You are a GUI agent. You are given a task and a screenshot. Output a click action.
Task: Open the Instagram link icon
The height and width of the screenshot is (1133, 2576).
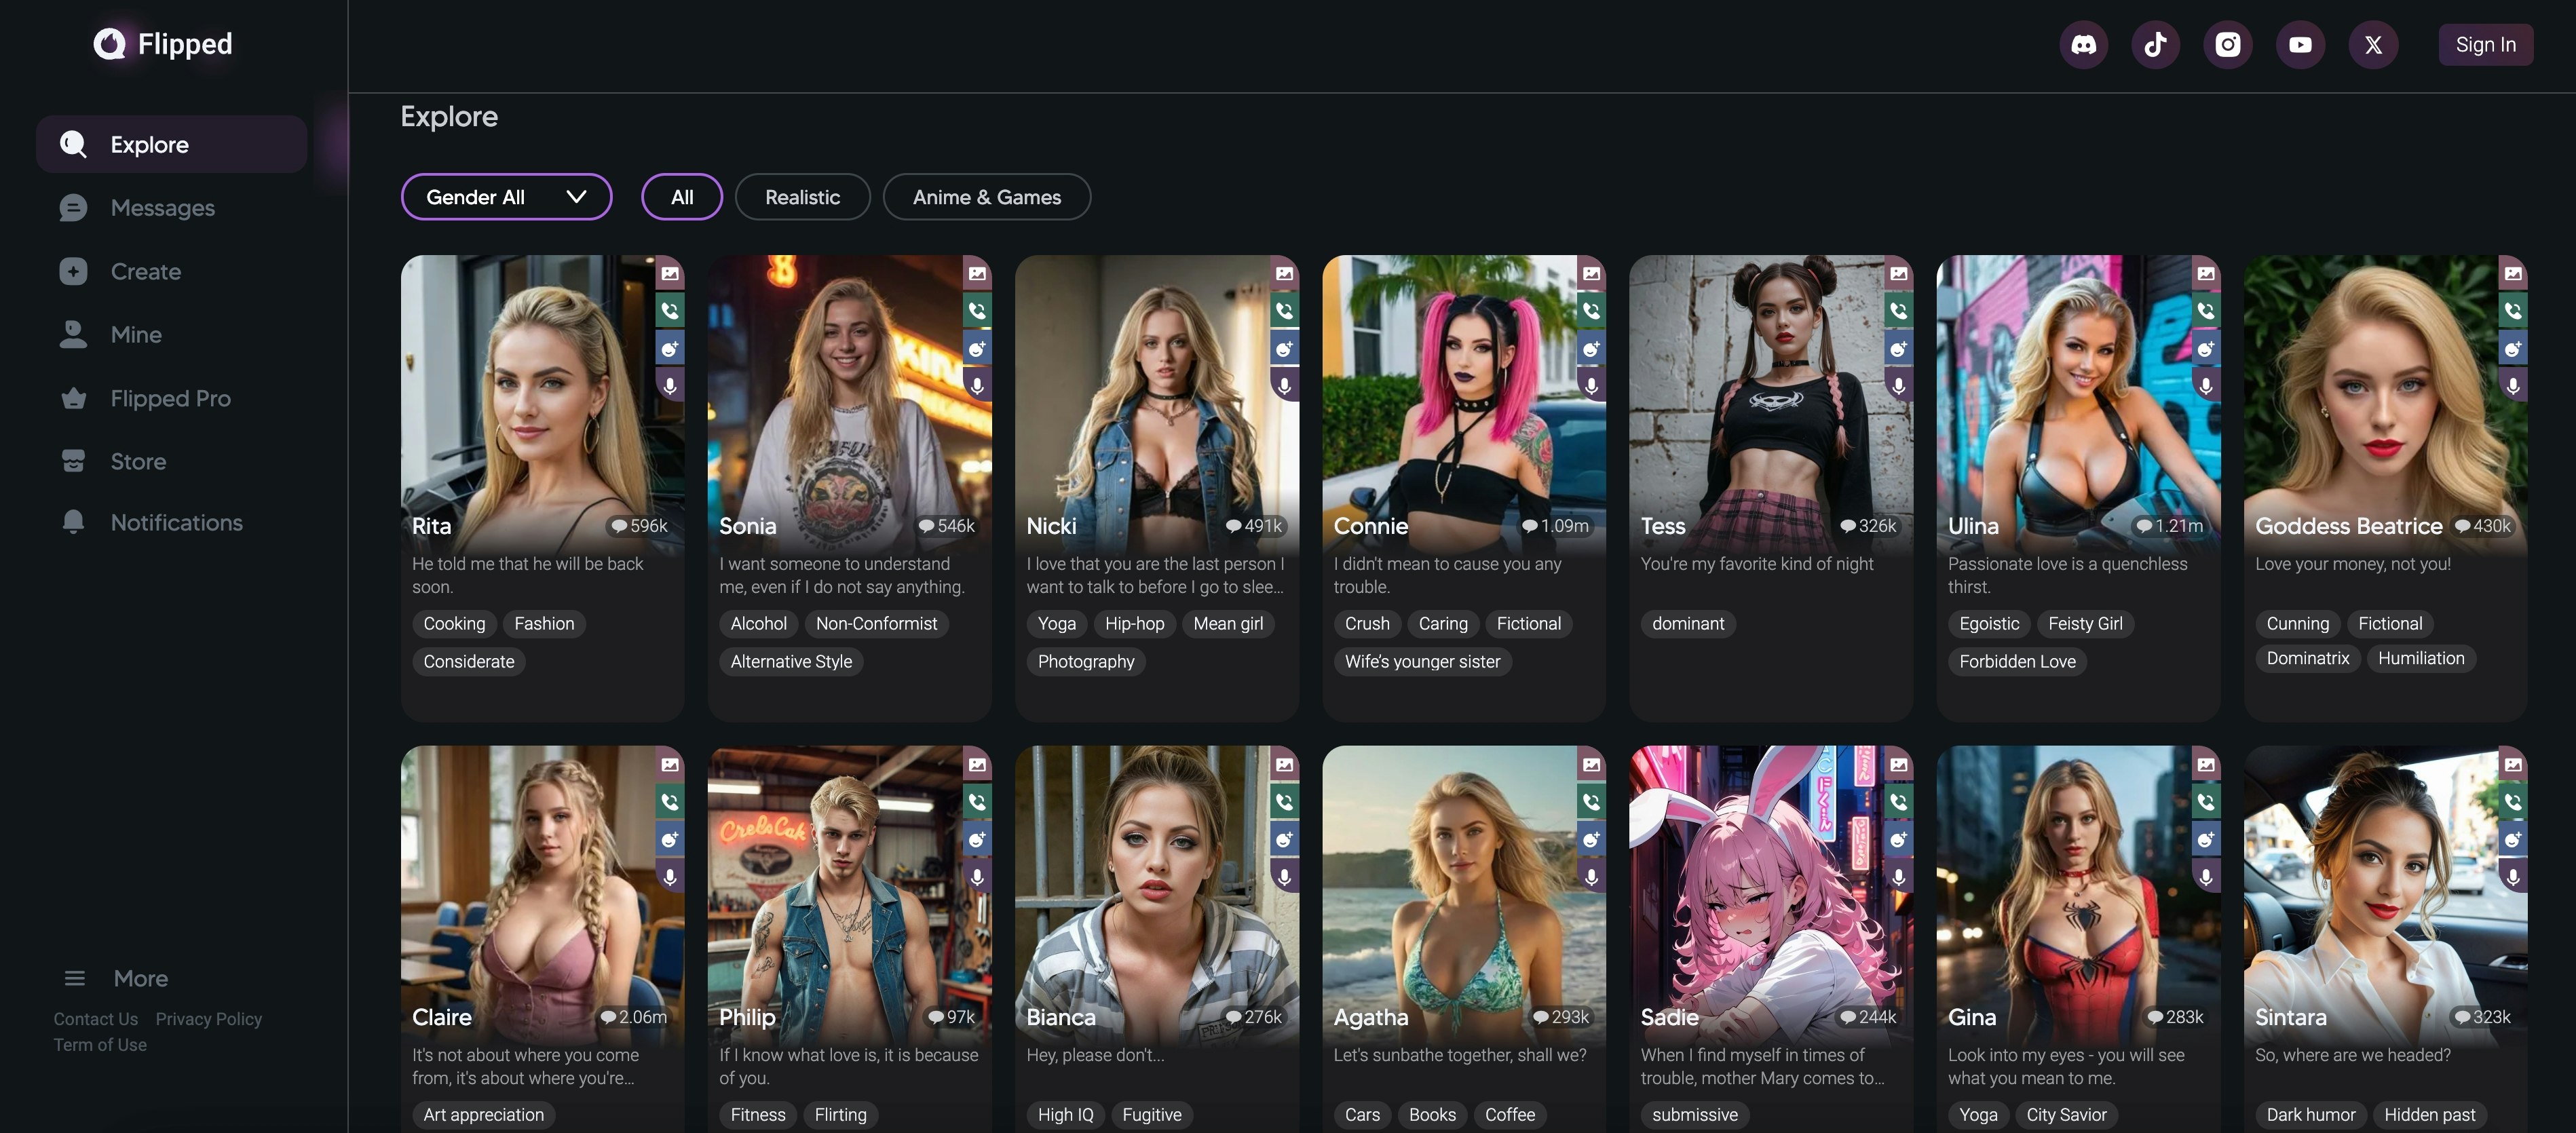point(2227,45)
